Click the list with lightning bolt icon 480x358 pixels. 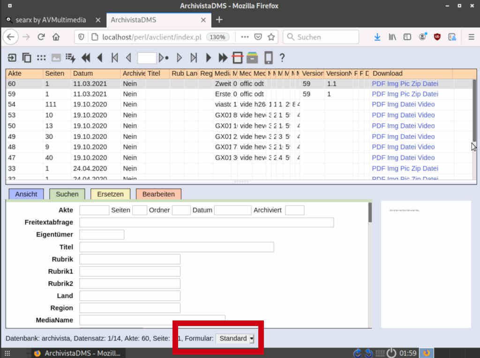pyautogui.click(x=70, y=58)
